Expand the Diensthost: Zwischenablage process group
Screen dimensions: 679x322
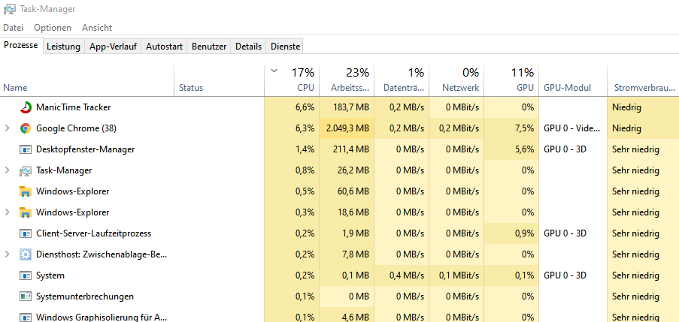coord(7,254)
